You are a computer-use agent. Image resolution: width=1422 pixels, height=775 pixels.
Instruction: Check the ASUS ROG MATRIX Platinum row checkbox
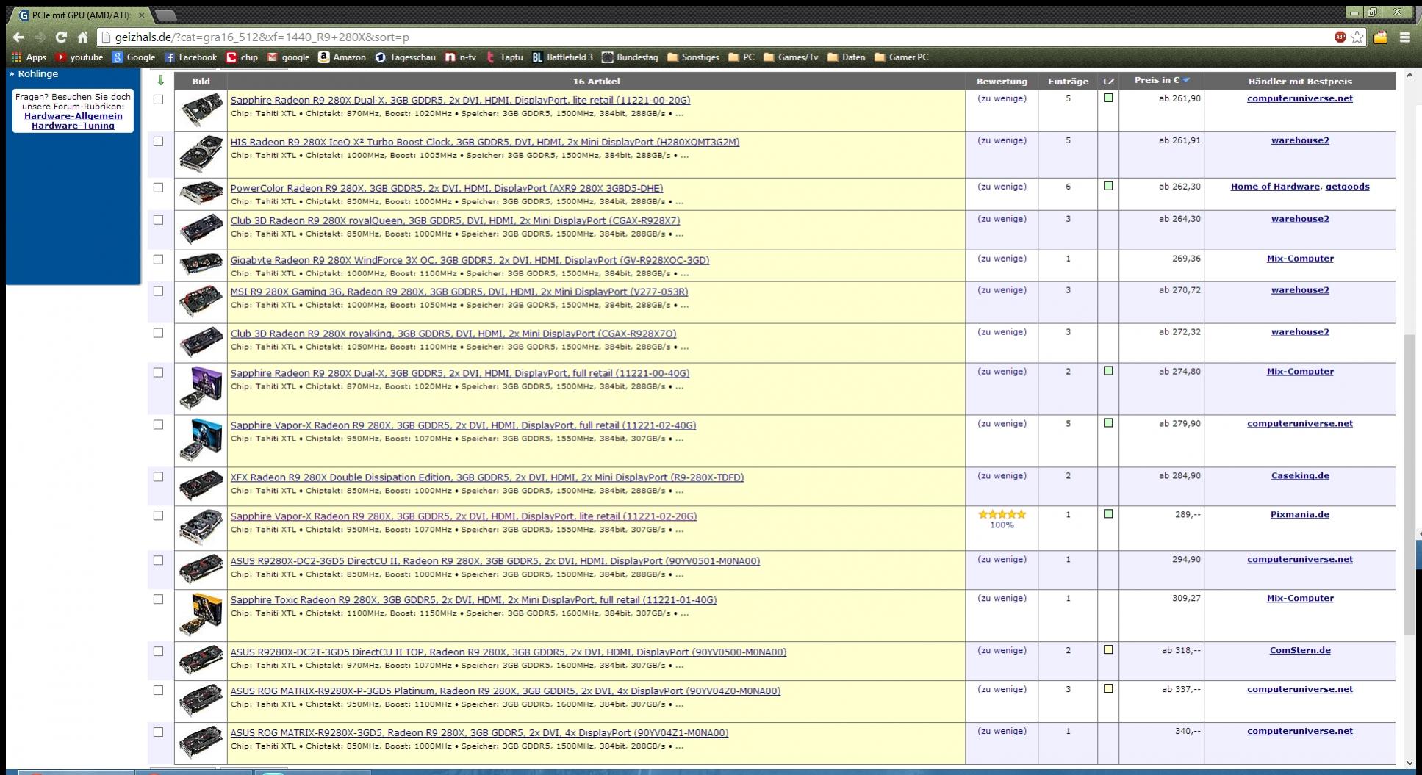click(158, 691)
